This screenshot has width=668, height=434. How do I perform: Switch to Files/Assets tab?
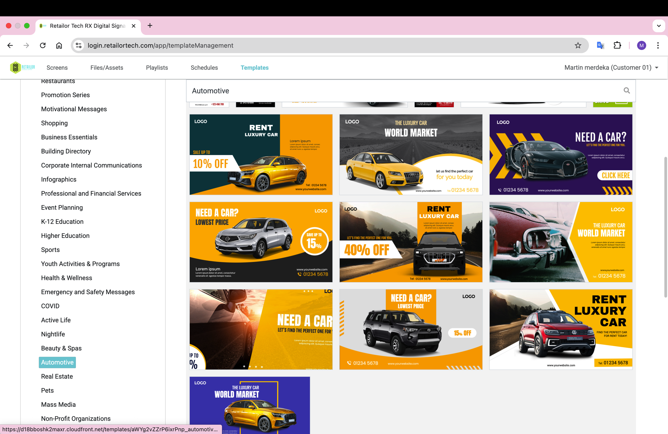tap(107, 68)
